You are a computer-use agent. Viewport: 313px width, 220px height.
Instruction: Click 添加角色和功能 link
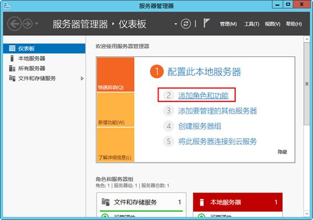click(x=203, y=95)
